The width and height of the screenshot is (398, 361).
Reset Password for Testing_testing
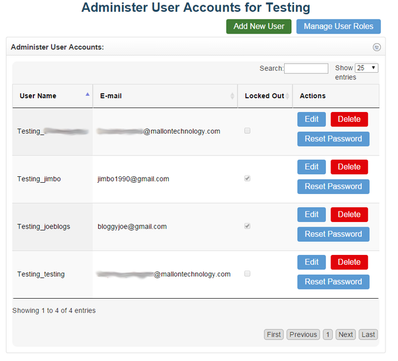333,282
